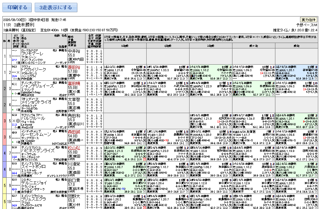320x209 pixels.
Task: Select red jockey name 菱田裕
Action: point(74,67)
